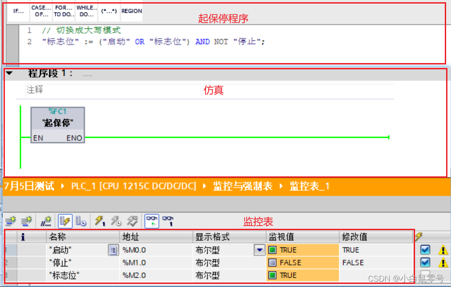The height and width of the screenshot is (287, 451).
Task: Enable the modify checkbox for 停止 row
Action: pyautogui.click(x=425, y=263)
